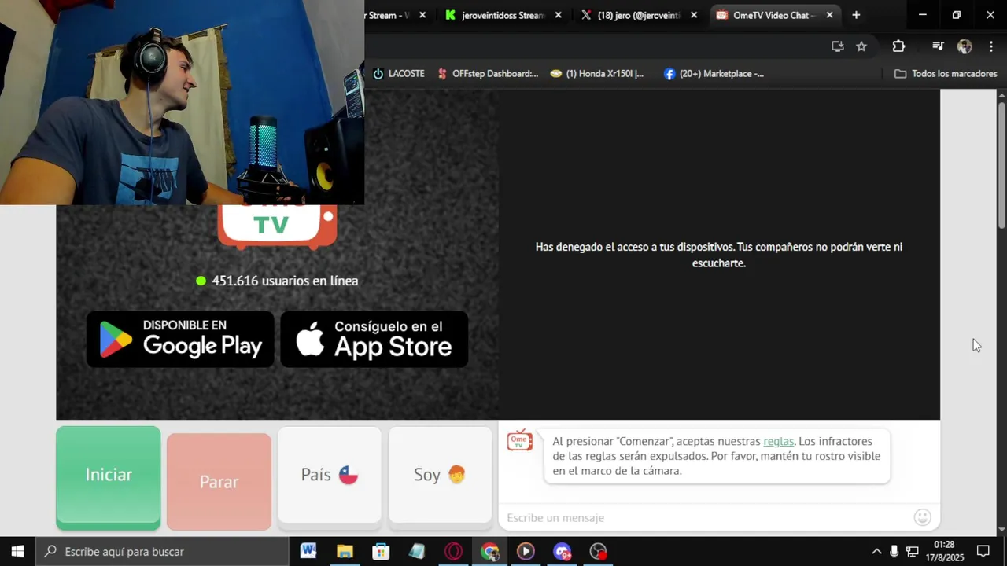This screenshot has width=1007, height=566.
Task: Open the Soy gender selector
Action: [x=441, y=475]
